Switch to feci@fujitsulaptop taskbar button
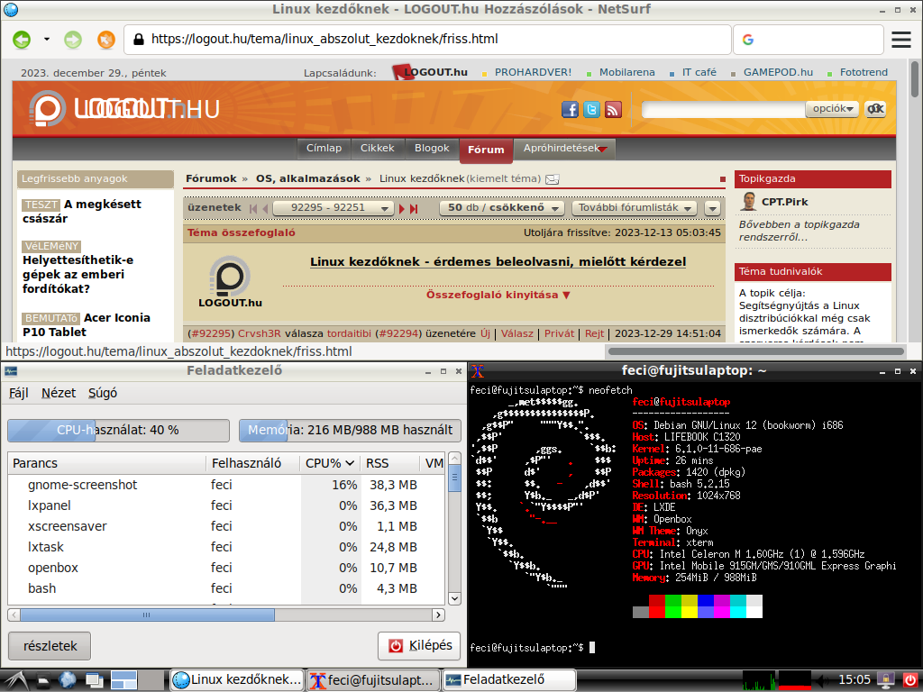 [x=372, y=680]
